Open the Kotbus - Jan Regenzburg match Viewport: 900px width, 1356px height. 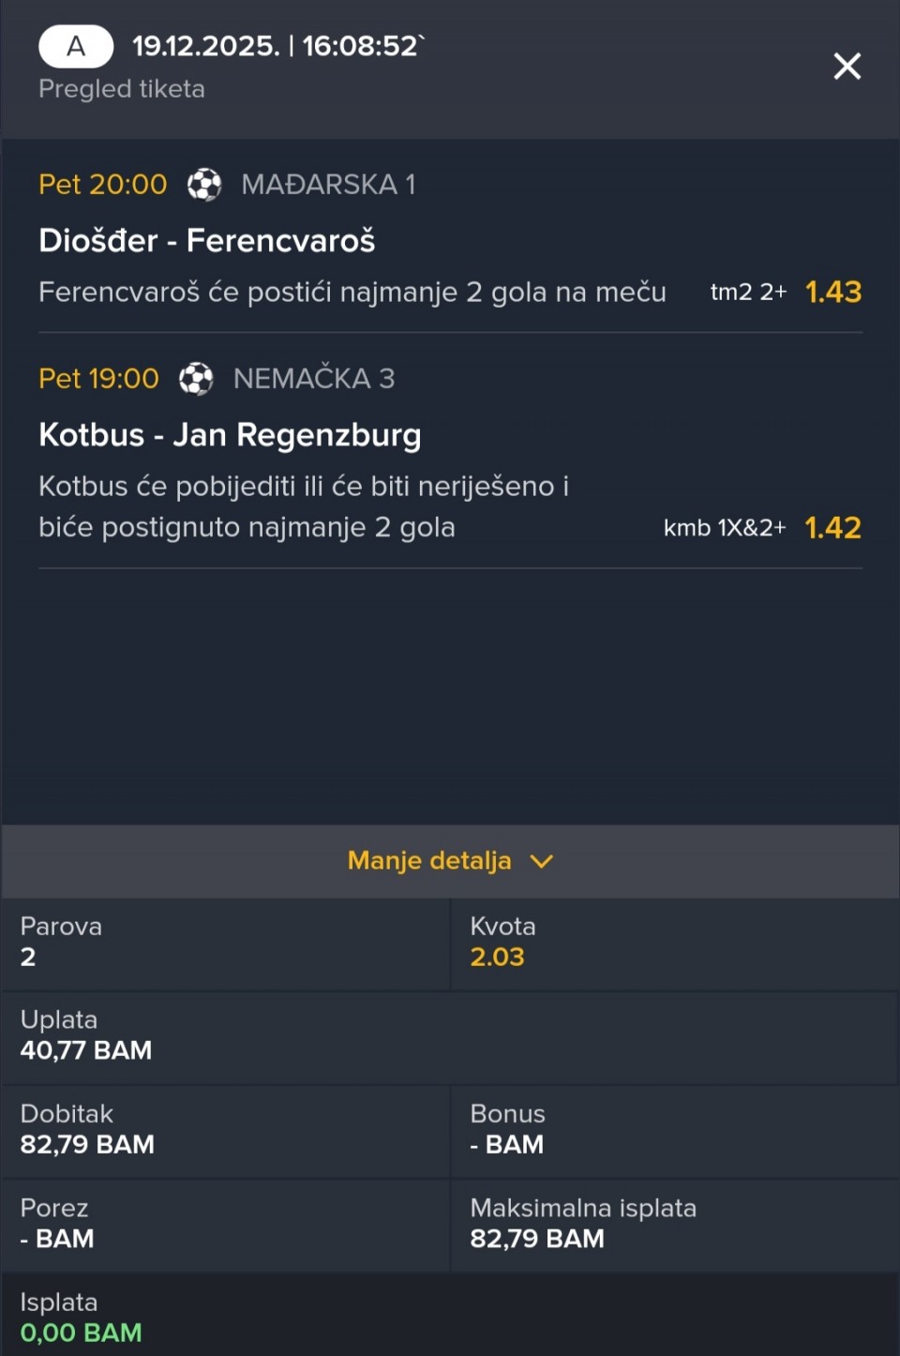click(230, 434)
